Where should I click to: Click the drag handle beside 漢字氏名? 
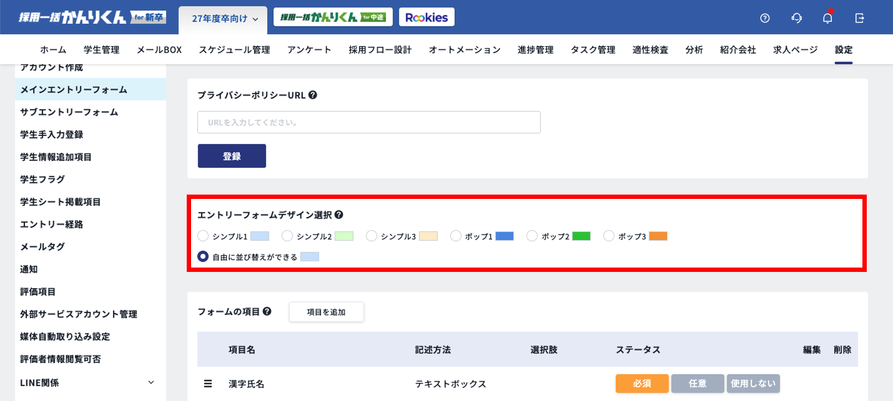208,384
